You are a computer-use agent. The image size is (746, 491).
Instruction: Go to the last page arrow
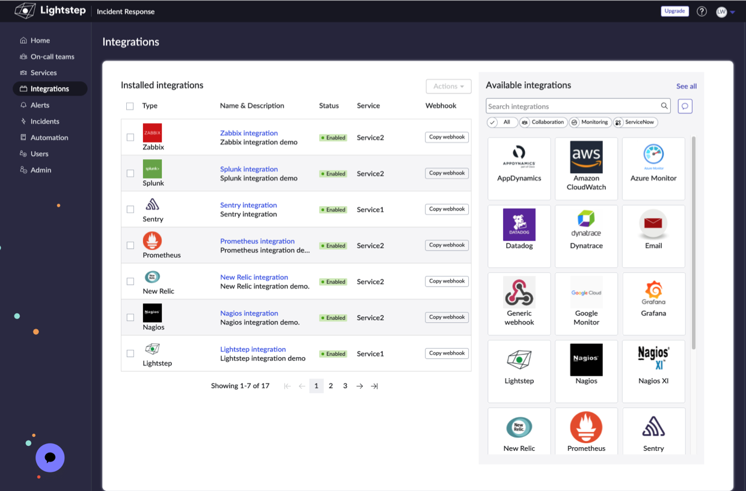(374, 386)
